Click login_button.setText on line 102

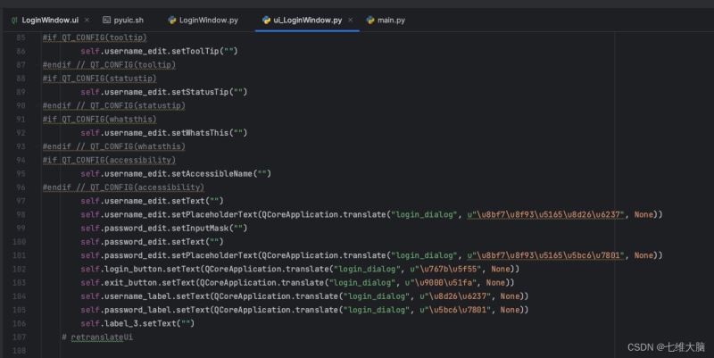152,270
